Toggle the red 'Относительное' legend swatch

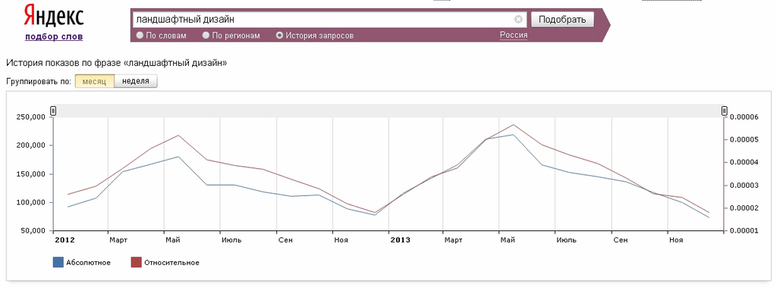[x=137, y=262]
